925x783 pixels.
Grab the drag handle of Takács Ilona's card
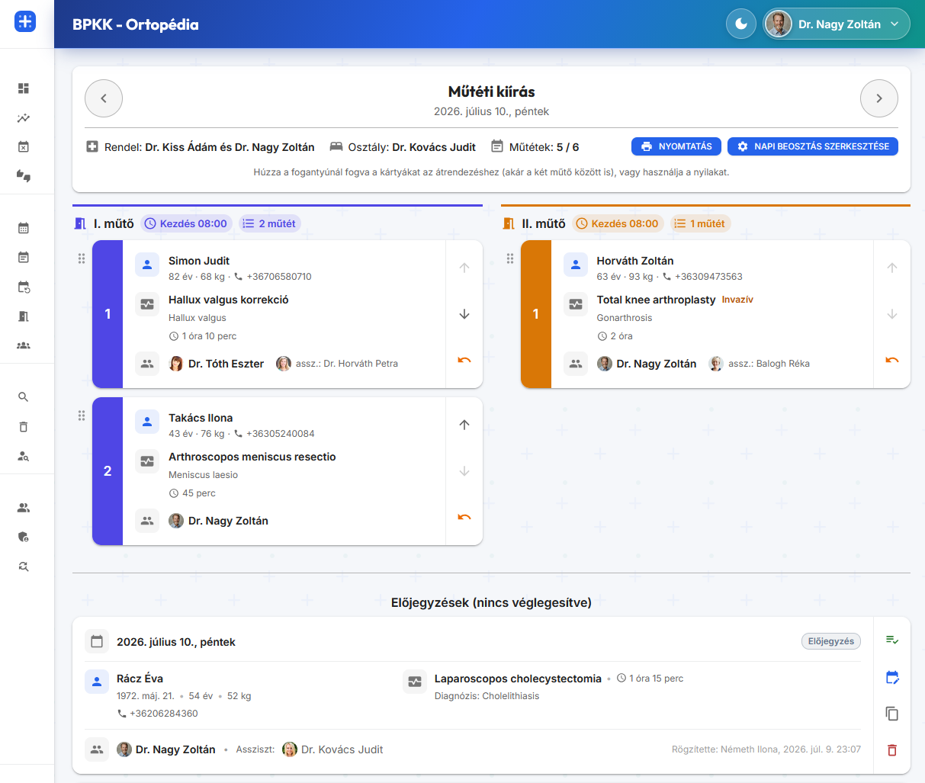82,416
